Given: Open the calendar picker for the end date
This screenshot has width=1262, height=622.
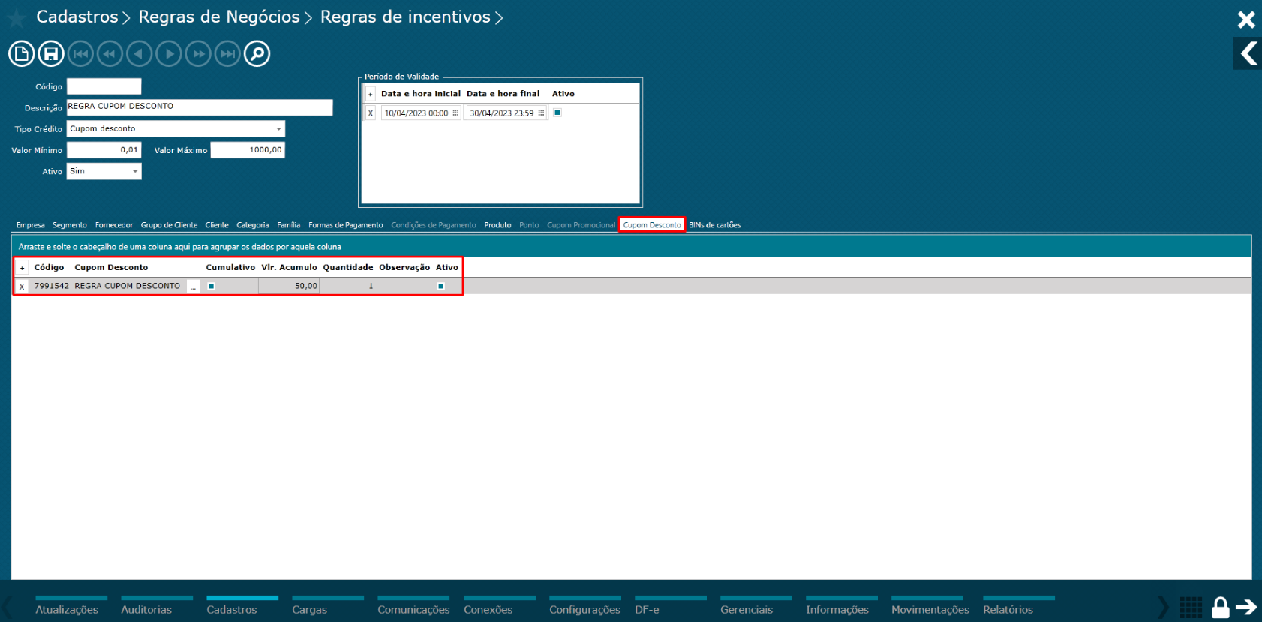Looking at the screenshot, I should point(541,113).
